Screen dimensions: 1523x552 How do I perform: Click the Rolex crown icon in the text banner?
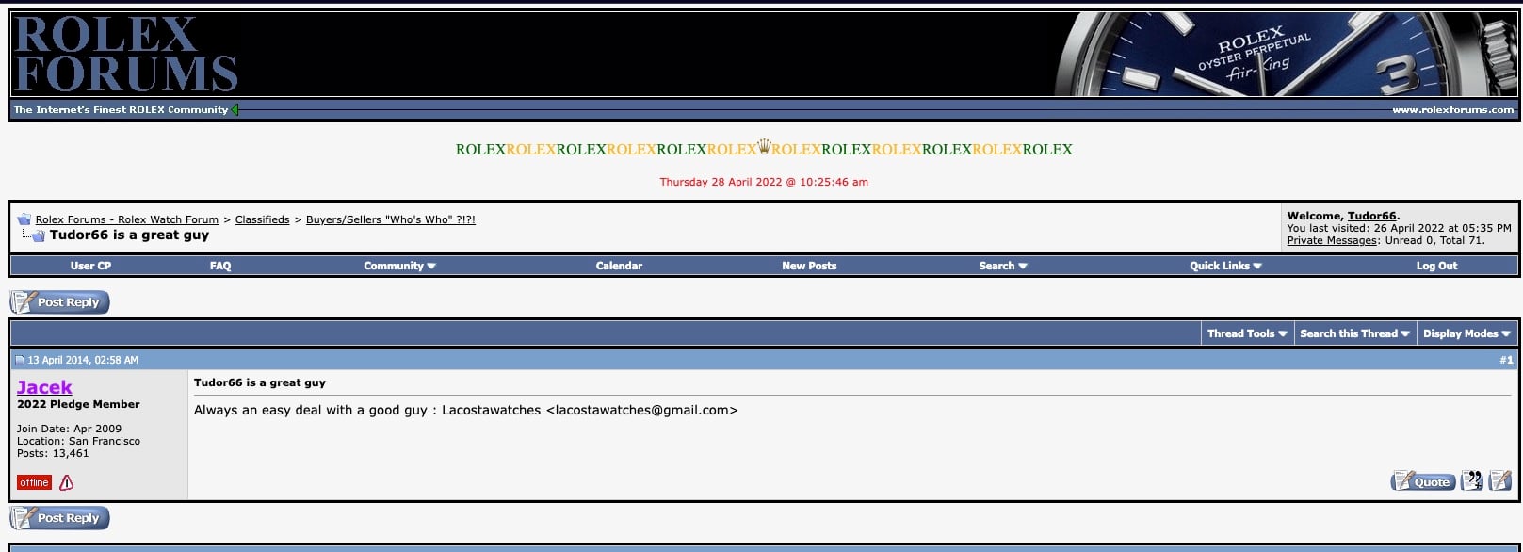(764, 147)
